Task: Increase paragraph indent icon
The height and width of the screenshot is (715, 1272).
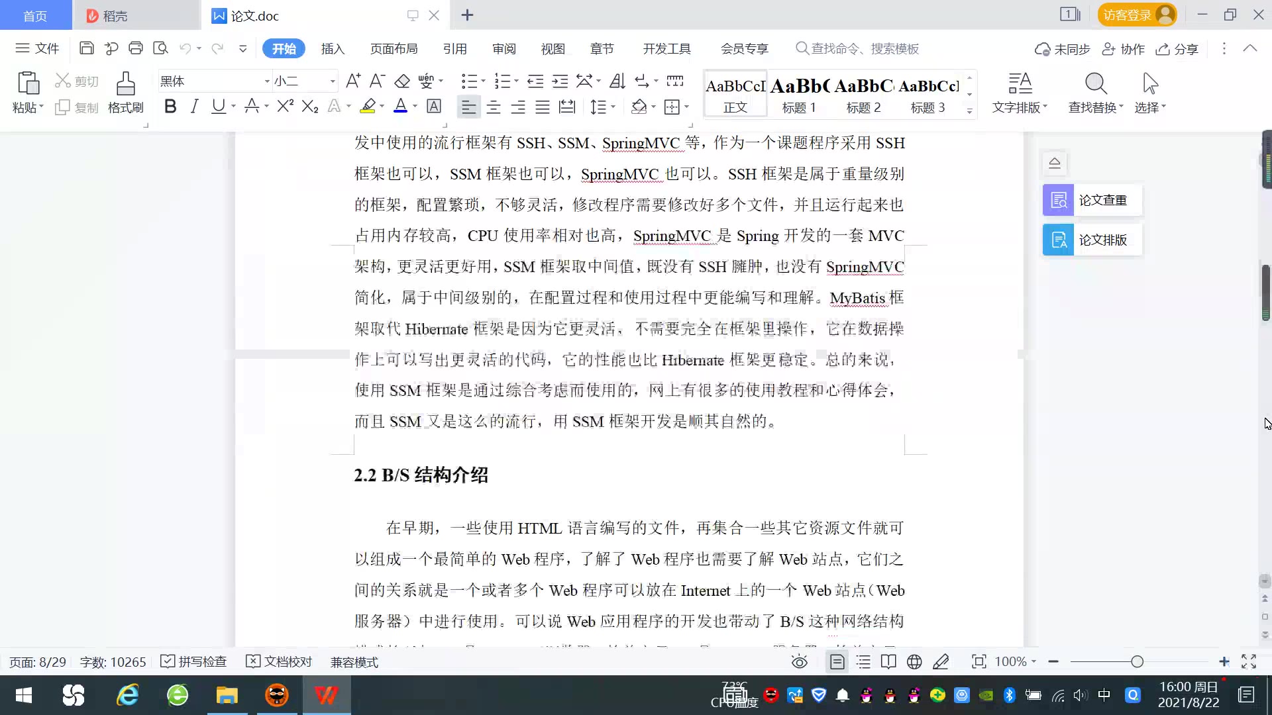Action: [x=560, y=81]
